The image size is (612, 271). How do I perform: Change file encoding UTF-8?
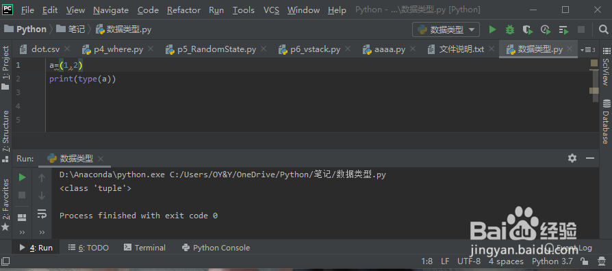coord(469,261)
